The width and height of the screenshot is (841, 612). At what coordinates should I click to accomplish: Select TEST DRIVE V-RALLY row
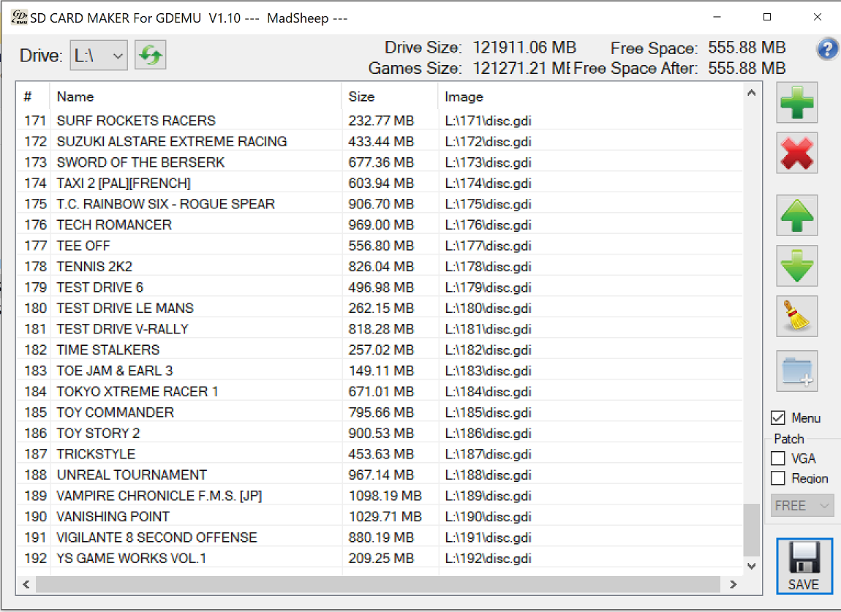click(x=380, y=329)
